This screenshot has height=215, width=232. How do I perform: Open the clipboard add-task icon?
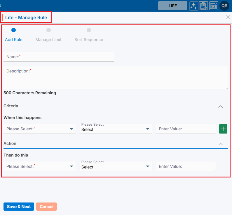click(203, 6)
